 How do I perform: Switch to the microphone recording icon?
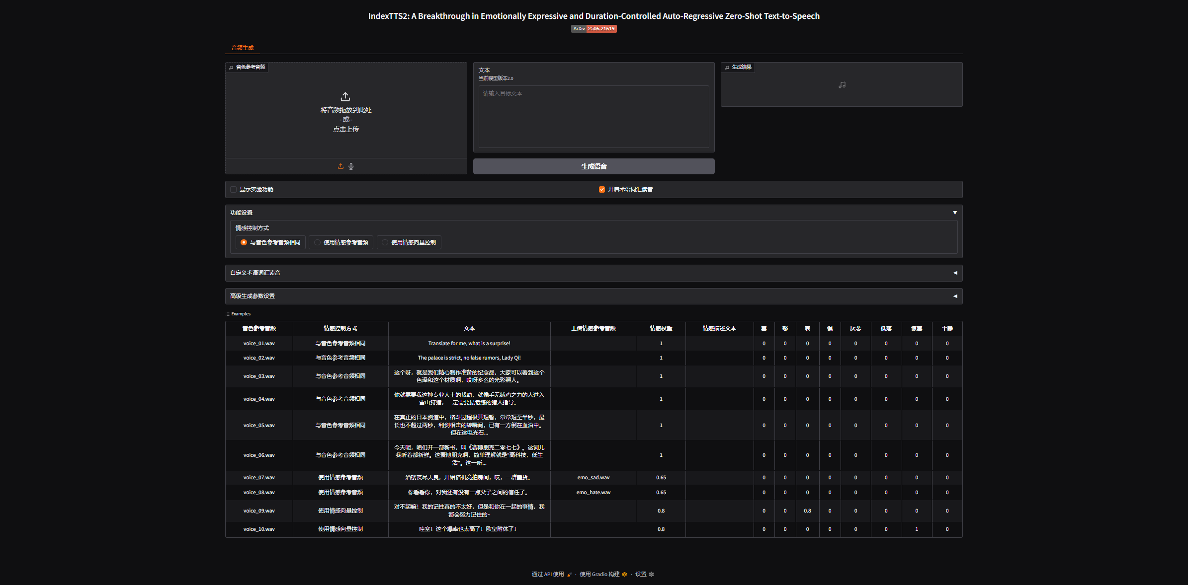pos(351,166)
